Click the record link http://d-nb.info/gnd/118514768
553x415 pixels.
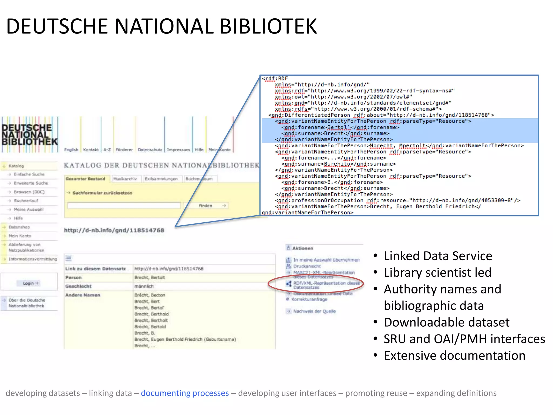(x=169, y=269)
